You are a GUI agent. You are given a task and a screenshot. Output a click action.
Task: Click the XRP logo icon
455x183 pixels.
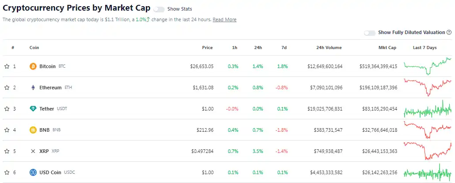33,151
